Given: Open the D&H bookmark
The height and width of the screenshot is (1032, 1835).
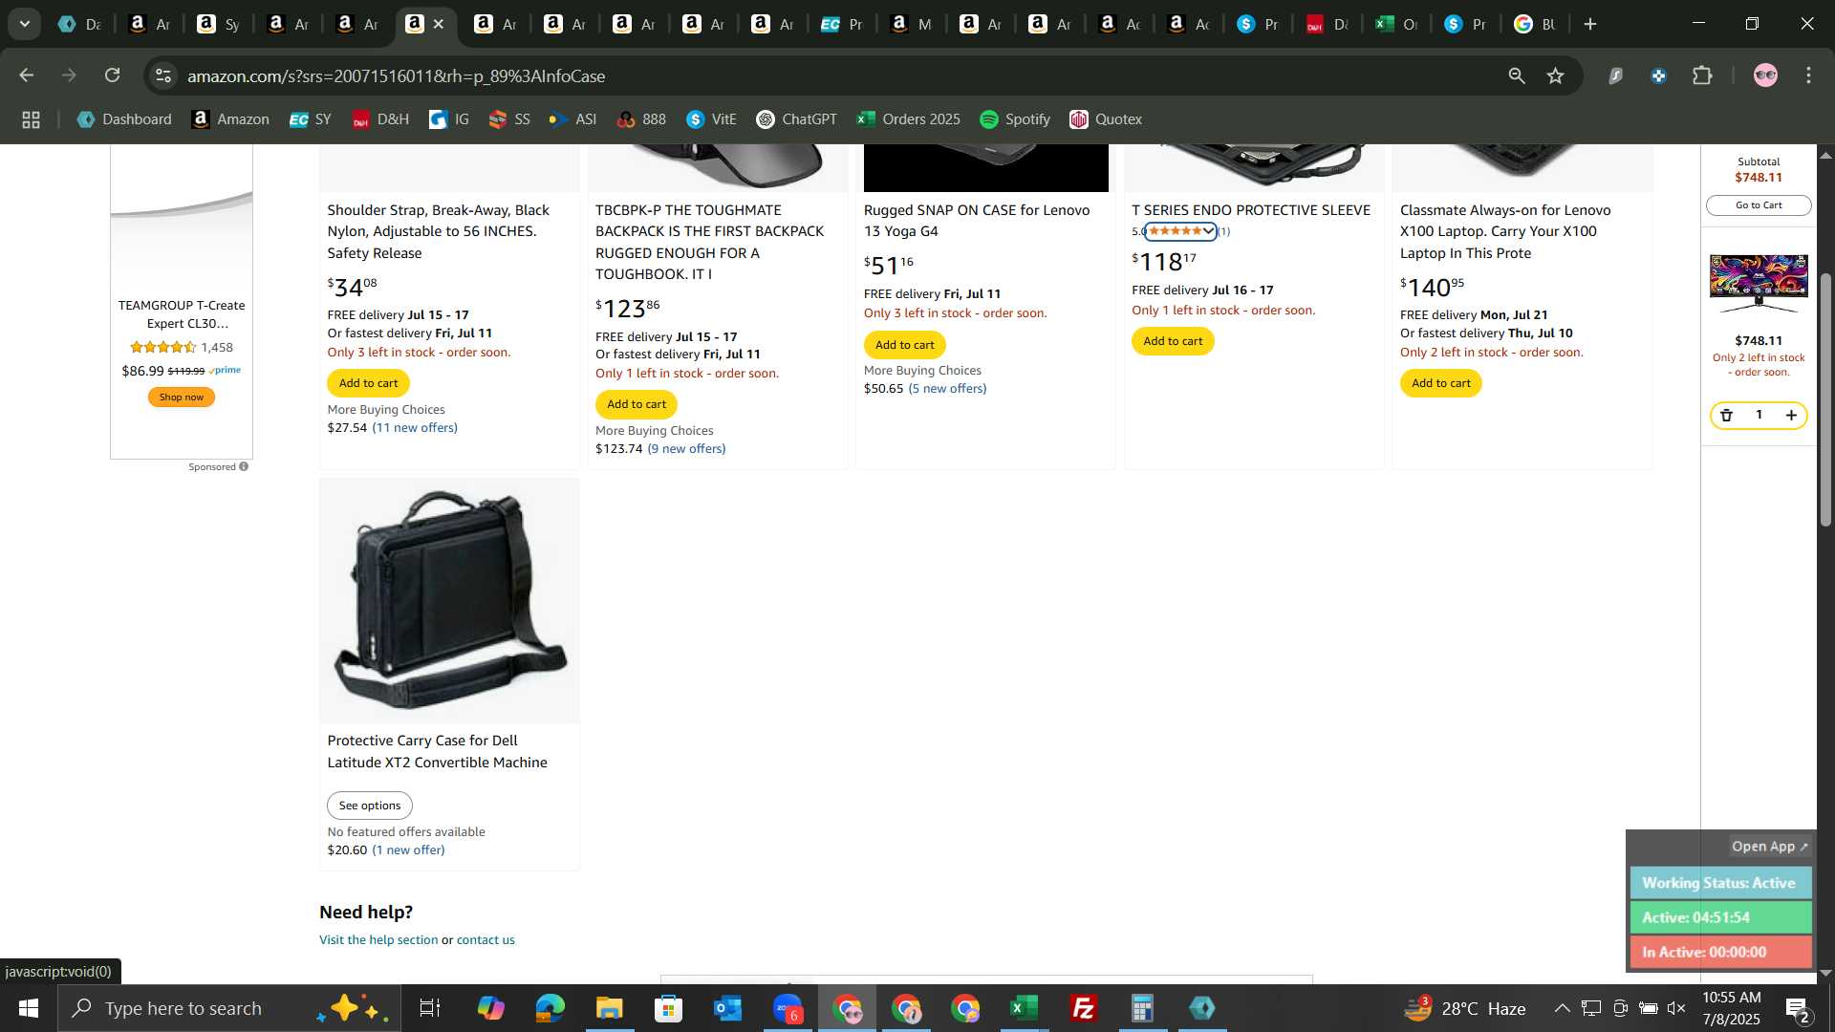Looking at the screenshot, I should point(380,119).
